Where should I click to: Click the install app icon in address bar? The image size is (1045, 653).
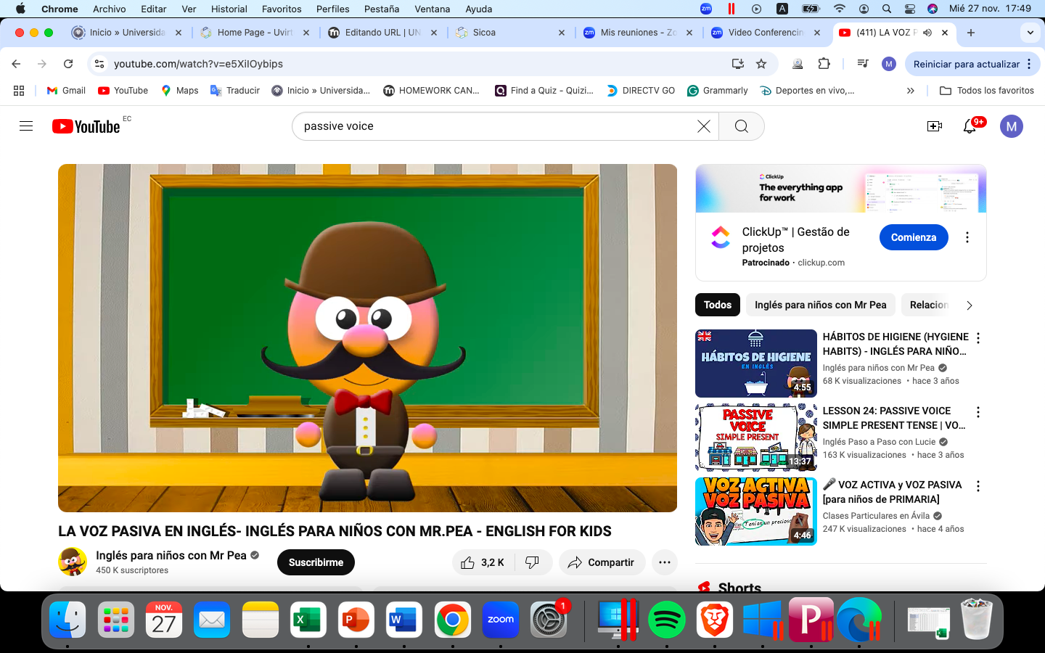[738, 64]
